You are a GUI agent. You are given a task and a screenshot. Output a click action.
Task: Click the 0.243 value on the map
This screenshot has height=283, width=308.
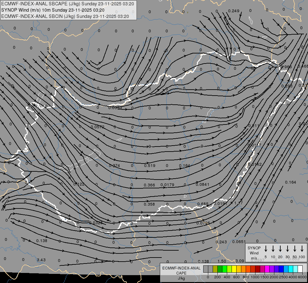point(221,242)
